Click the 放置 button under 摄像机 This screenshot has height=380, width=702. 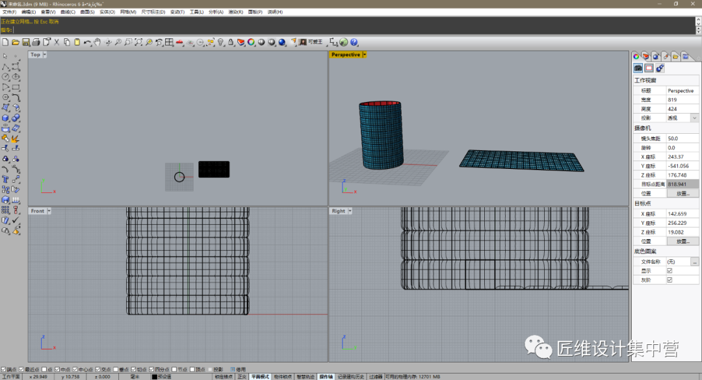click(682, 194)
